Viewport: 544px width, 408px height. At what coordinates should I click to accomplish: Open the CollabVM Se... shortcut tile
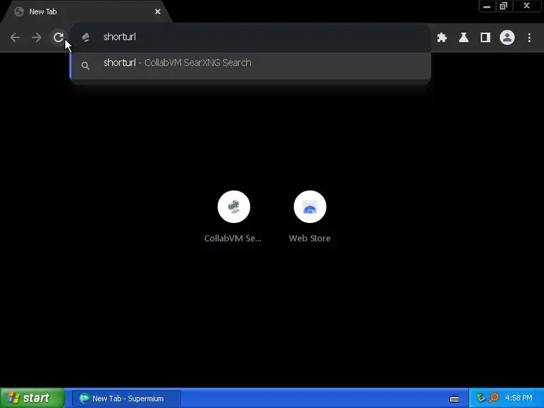(x=233, y=217)
